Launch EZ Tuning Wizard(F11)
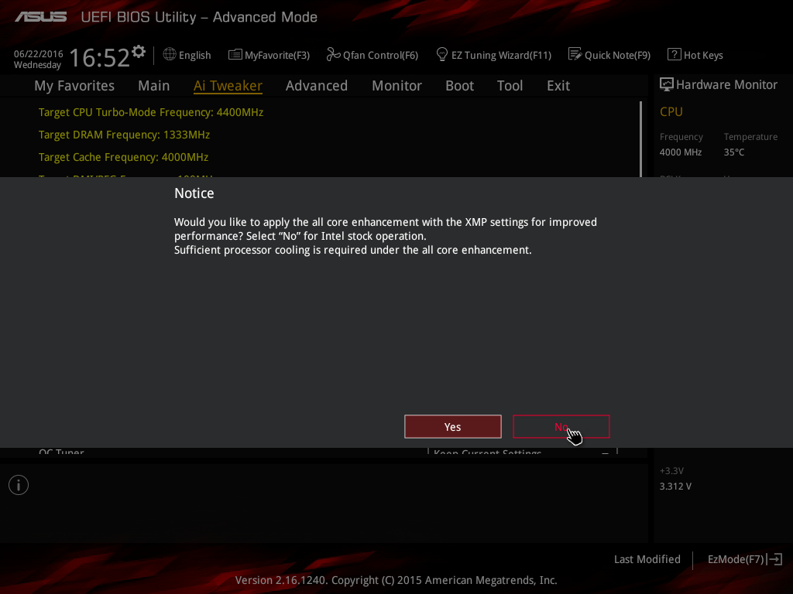Image resolution: width=793 pixels, height=594 pixels. [501, 56]
